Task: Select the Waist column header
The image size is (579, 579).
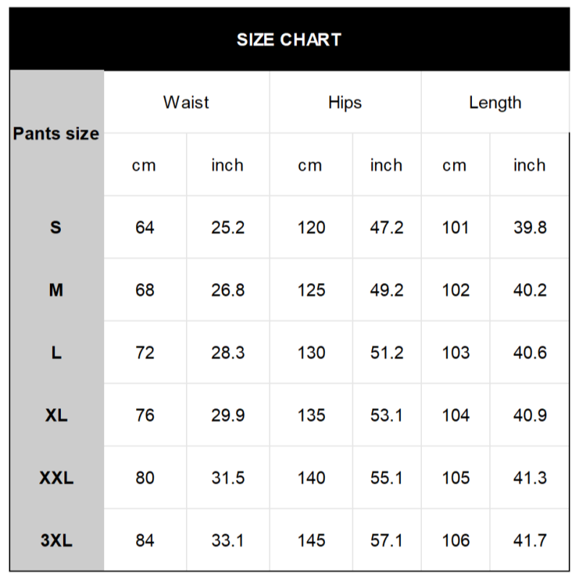Action: tap(186, 102)
